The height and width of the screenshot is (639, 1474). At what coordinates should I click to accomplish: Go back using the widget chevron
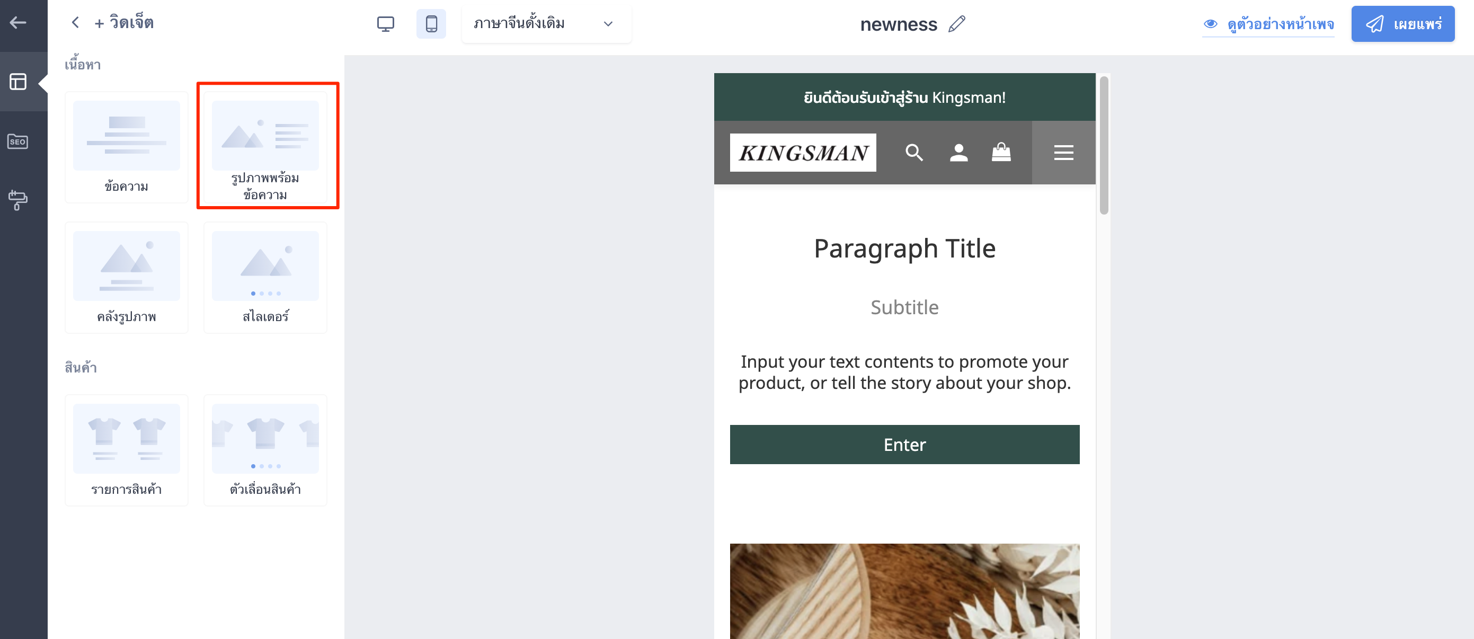(75, 23)
